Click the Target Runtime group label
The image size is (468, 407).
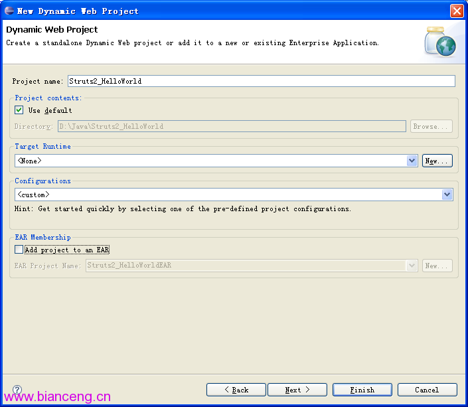(42, 146)
